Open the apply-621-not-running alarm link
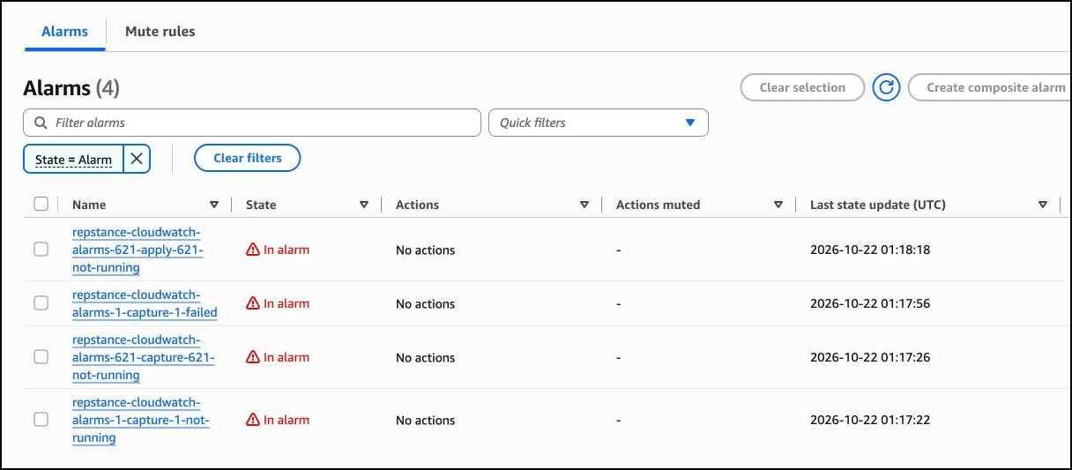 click(138, 250)
